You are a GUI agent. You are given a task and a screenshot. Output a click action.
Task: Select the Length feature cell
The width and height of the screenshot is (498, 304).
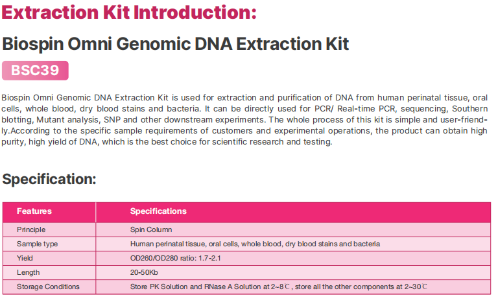tap(28, 272)
